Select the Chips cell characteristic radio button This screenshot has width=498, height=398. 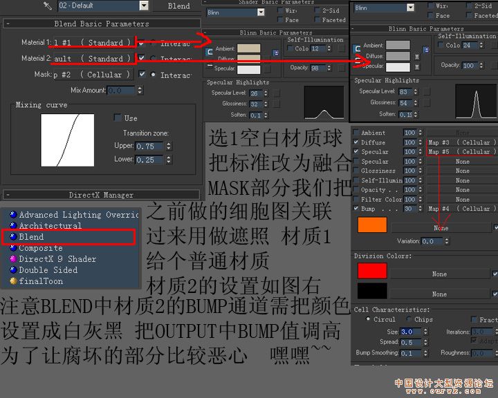click(409, 320)
